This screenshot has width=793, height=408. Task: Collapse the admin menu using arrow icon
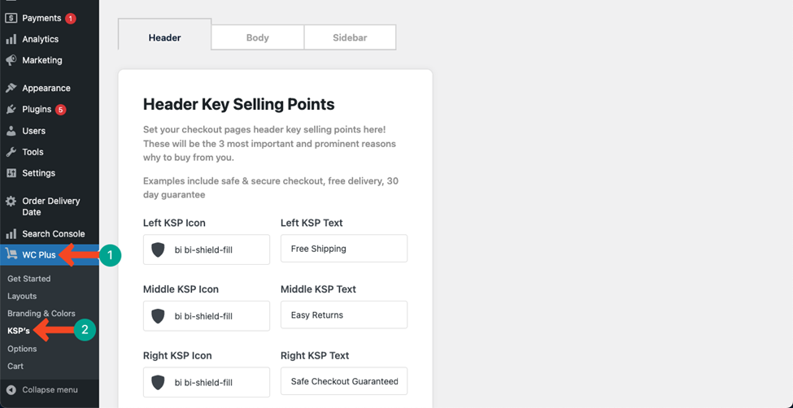click(11, 390)
